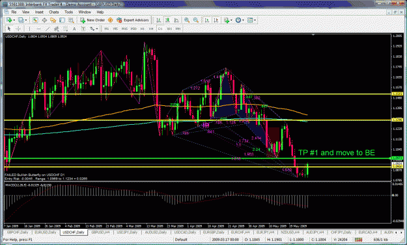Set timeframe to M5
The width and height of the screenshot is (407, 245).
coord(115,29)
